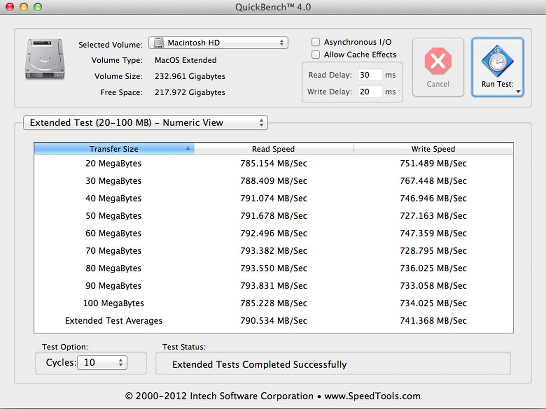Viewport: 546px width, 409px height.
Task: Toggle Asynchronous I/O off after enabling
Action: point(315,42)
